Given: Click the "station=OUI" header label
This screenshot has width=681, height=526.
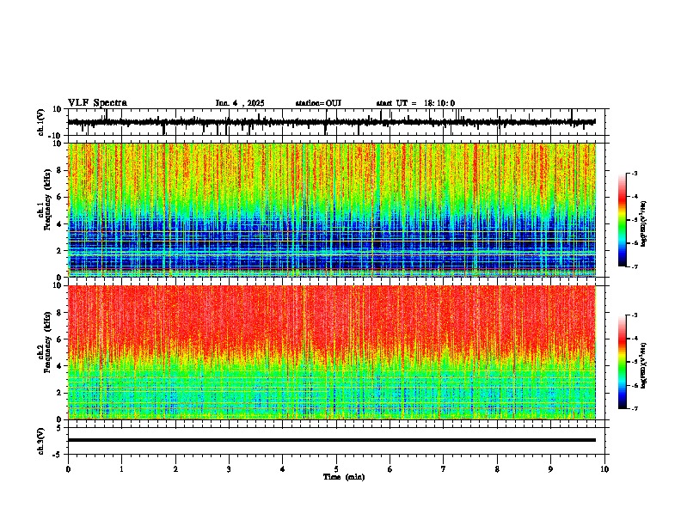Looking at the screenshot, I should [318, 103].
